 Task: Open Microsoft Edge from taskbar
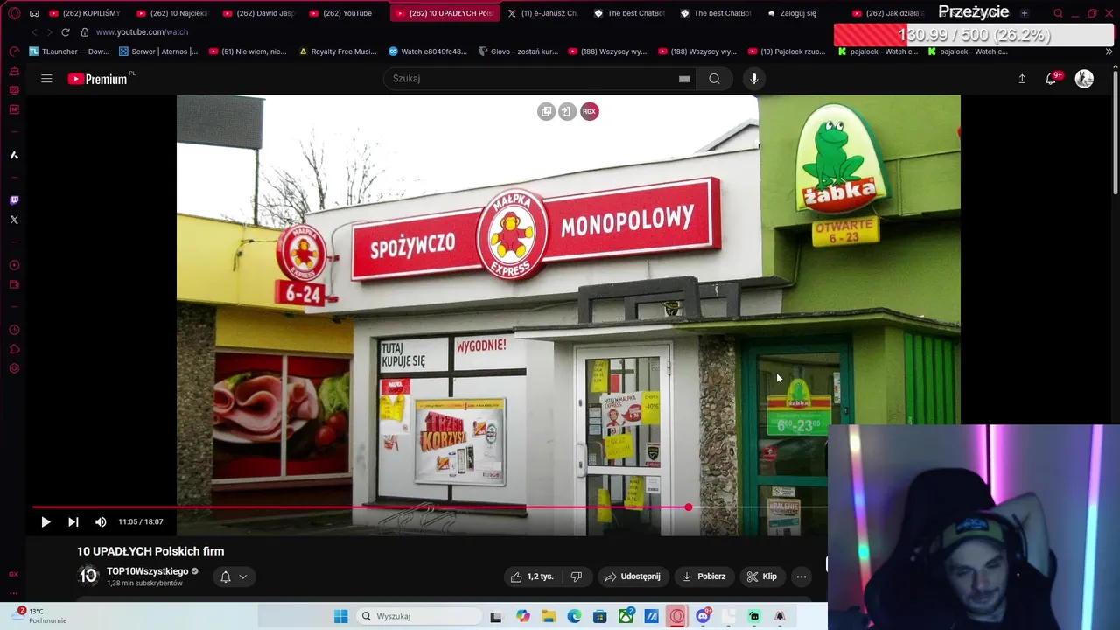(574, 616)
